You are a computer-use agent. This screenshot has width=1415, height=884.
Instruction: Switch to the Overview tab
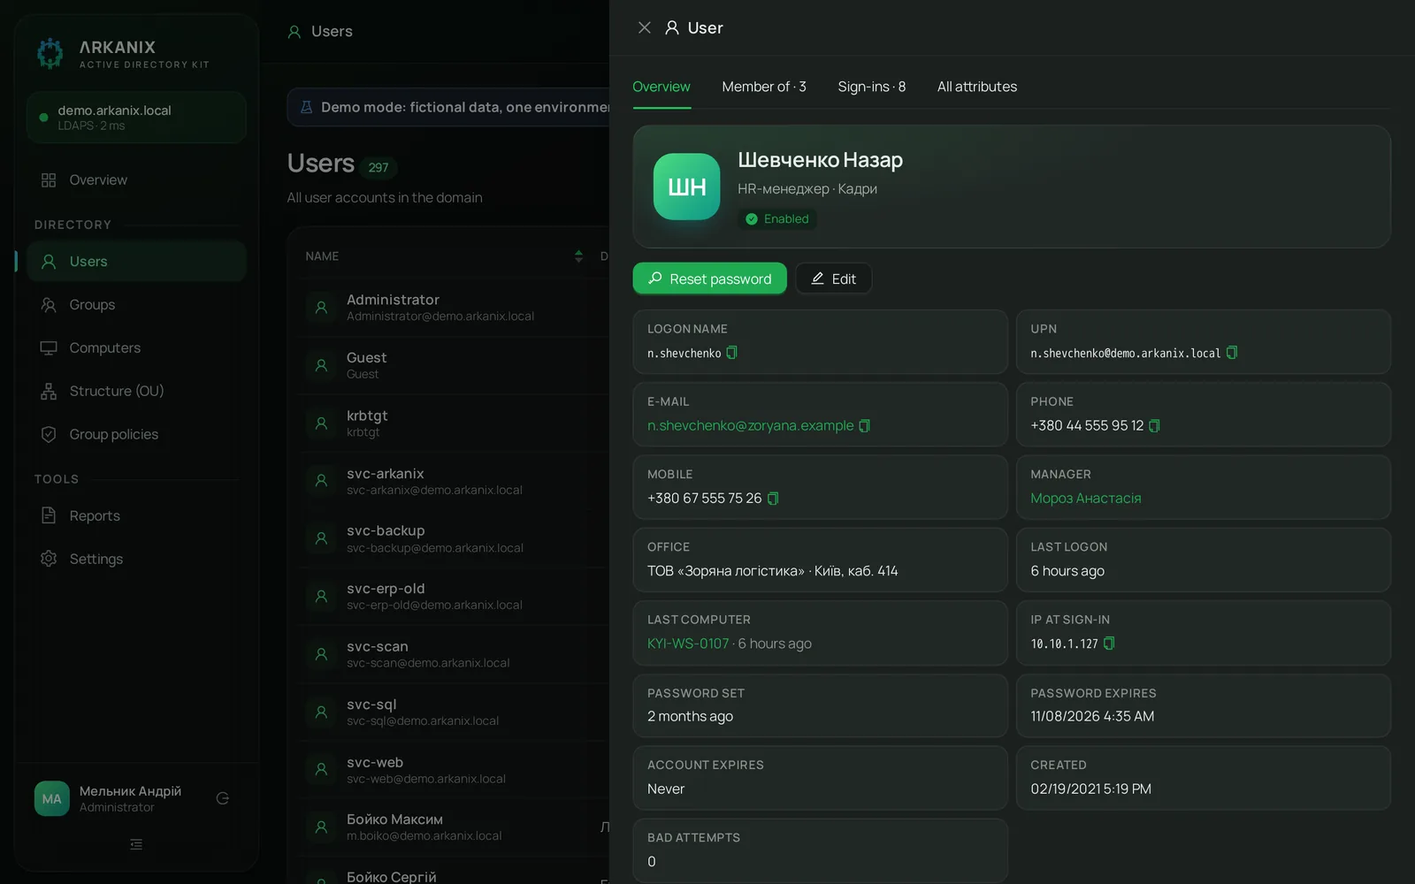(x=662, y=87)
